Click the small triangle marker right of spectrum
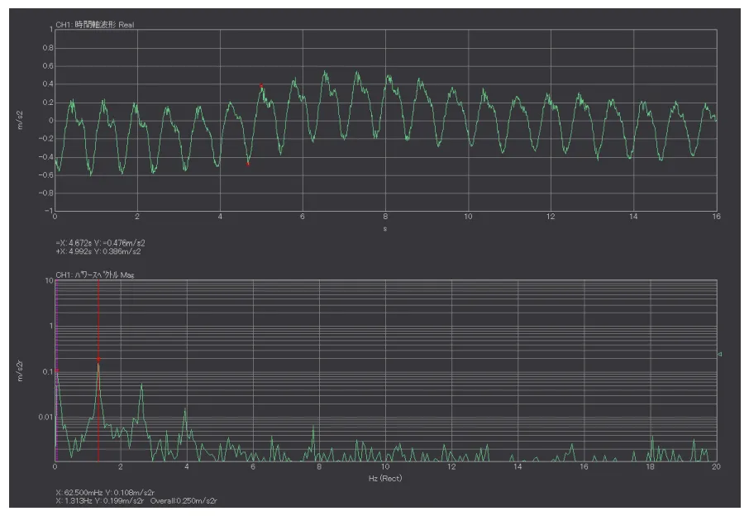Image resolution: width=749 pixels, height=516 pixels. [720, 354]
